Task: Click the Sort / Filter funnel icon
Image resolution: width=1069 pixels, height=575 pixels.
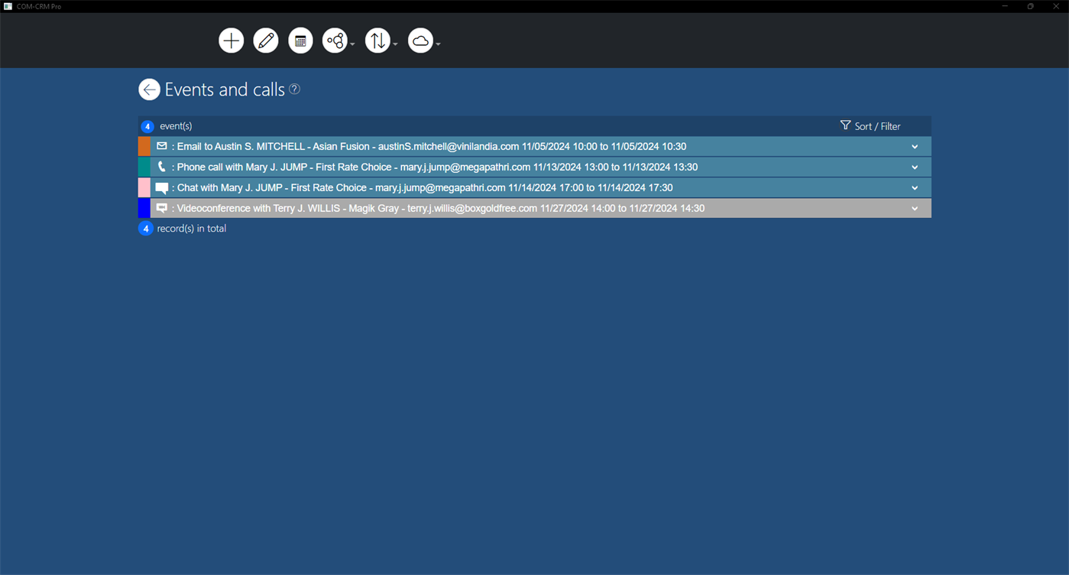Action: [845, 125]
